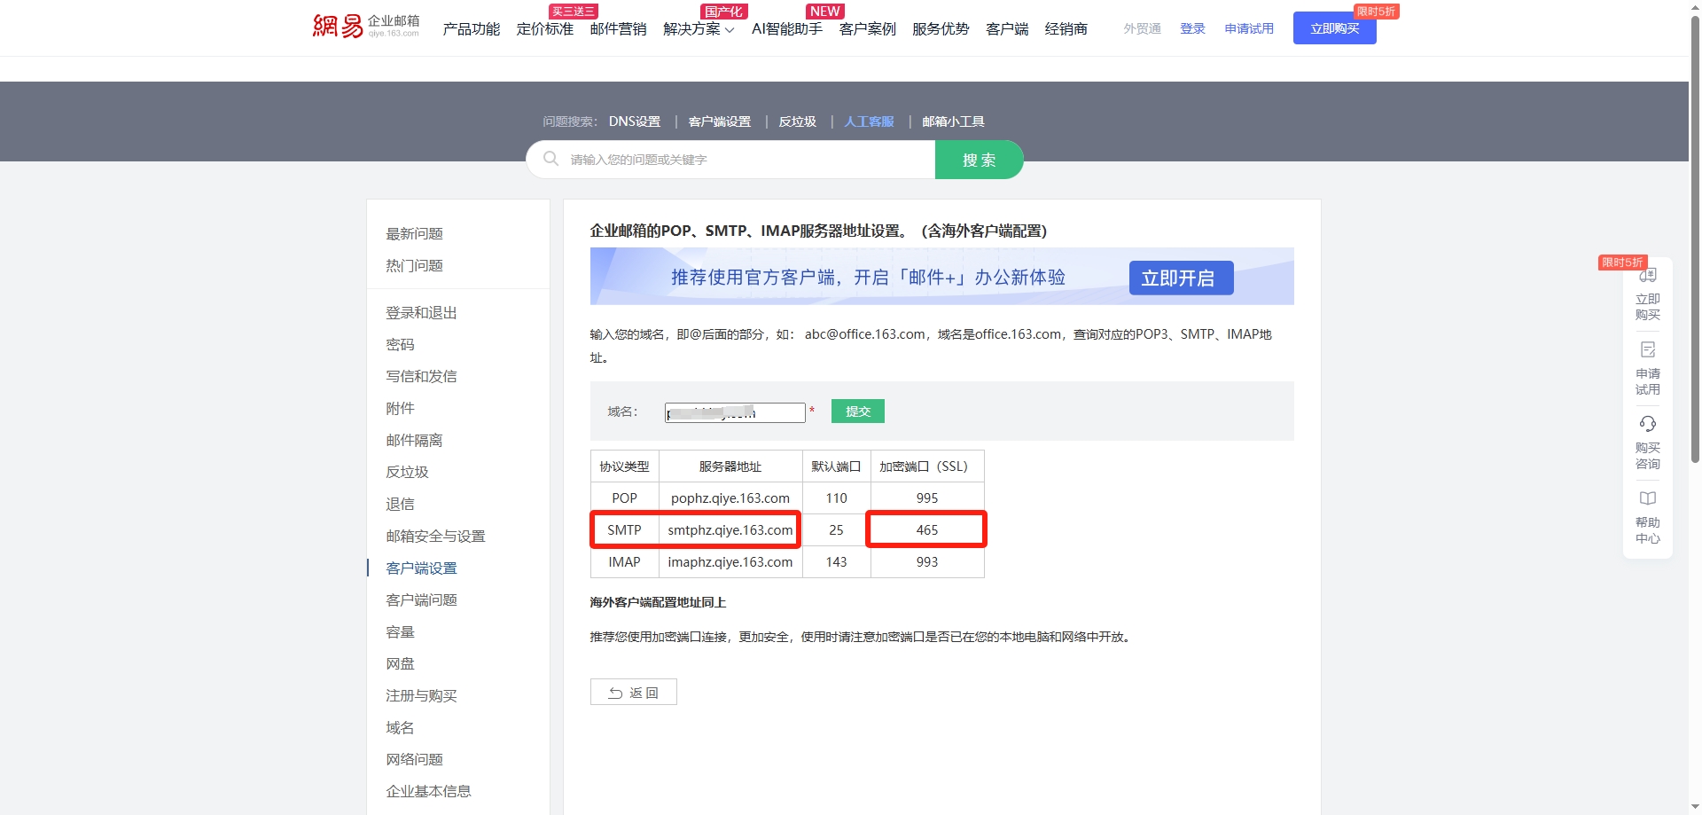The height and width of the screenshot is (815, 1702).
Task: Select 容量 in the sidebar
Action: click(x=400, y=631)
